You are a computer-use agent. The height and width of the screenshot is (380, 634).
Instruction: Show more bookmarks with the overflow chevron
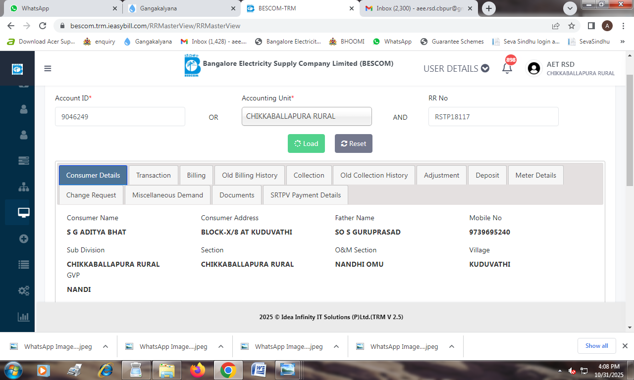[x=622, y=42]
